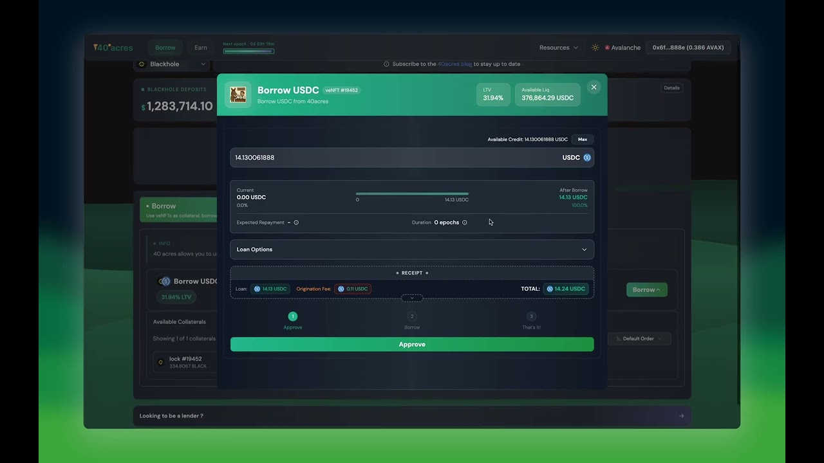
Task: Close the Borrow USDC dialog
Action: 594,87
